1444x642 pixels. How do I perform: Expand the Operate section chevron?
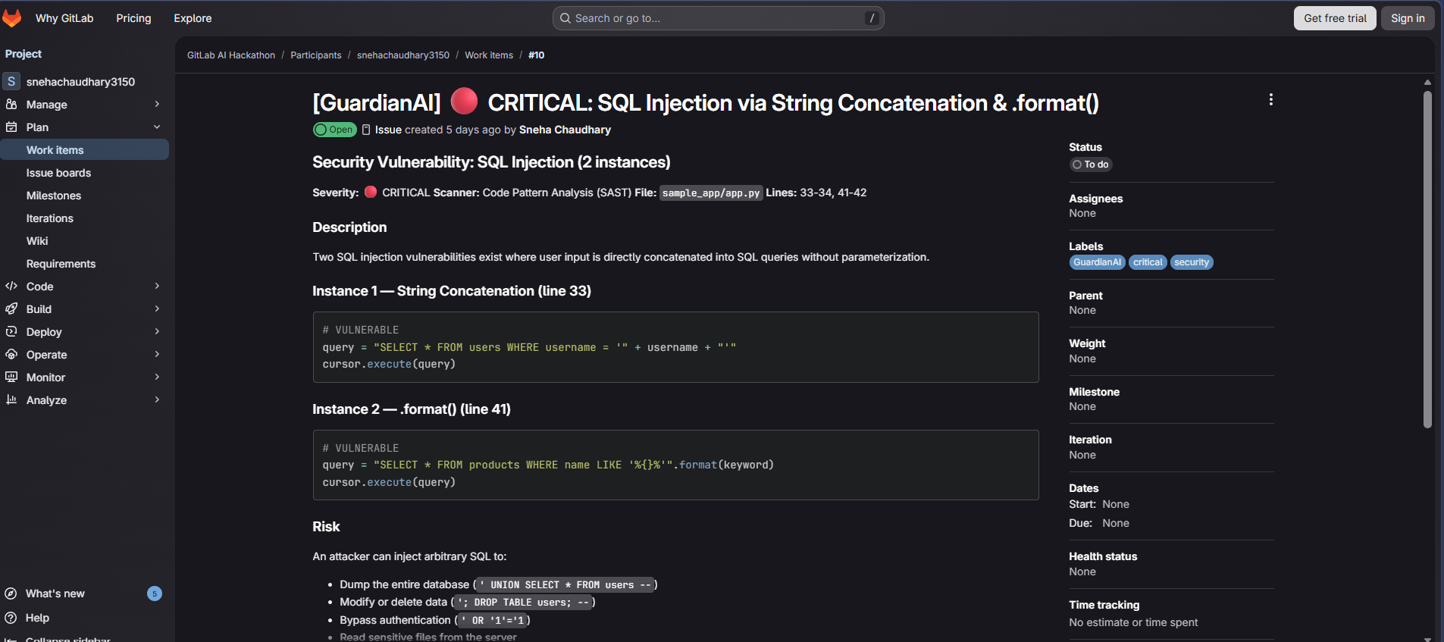click(157, 354)
